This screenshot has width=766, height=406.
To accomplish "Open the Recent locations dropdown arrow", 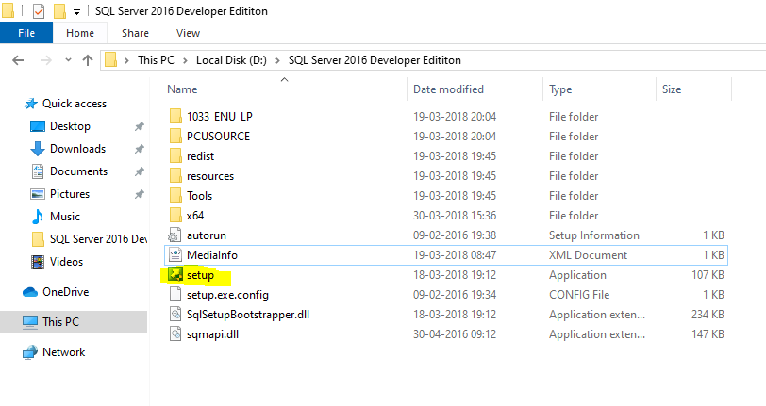I will [68, 60].
